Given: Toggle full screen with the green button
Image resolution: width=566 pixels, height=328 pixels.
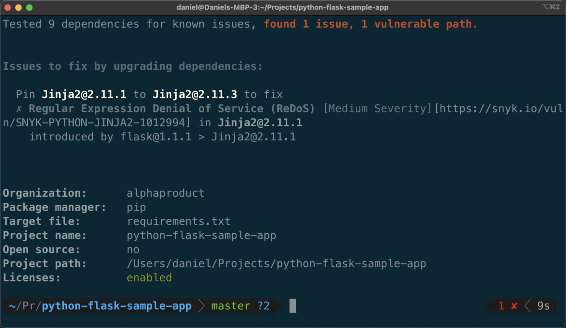Looking at the screenshot, I should point(29,8).
